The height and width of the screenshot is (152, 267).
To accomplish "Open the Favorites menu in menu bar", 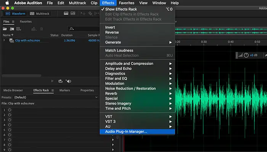I will click(x=127, y=3).
